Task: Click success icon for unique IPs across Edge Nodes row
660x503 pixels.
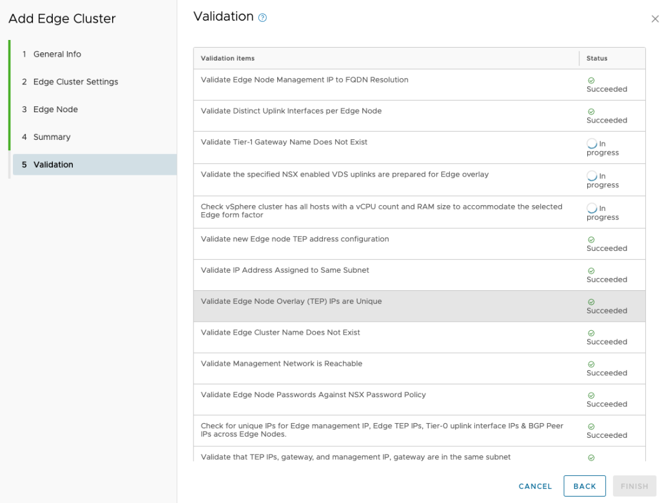Action: (x=591, y=427)
